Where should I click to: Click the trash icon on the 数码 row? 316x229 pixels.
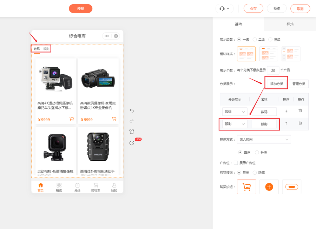click(x=300, y=111)
